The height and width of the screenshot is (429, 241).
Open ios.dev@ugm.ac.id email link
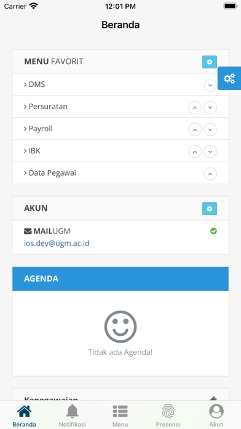[x=57, y=243]
